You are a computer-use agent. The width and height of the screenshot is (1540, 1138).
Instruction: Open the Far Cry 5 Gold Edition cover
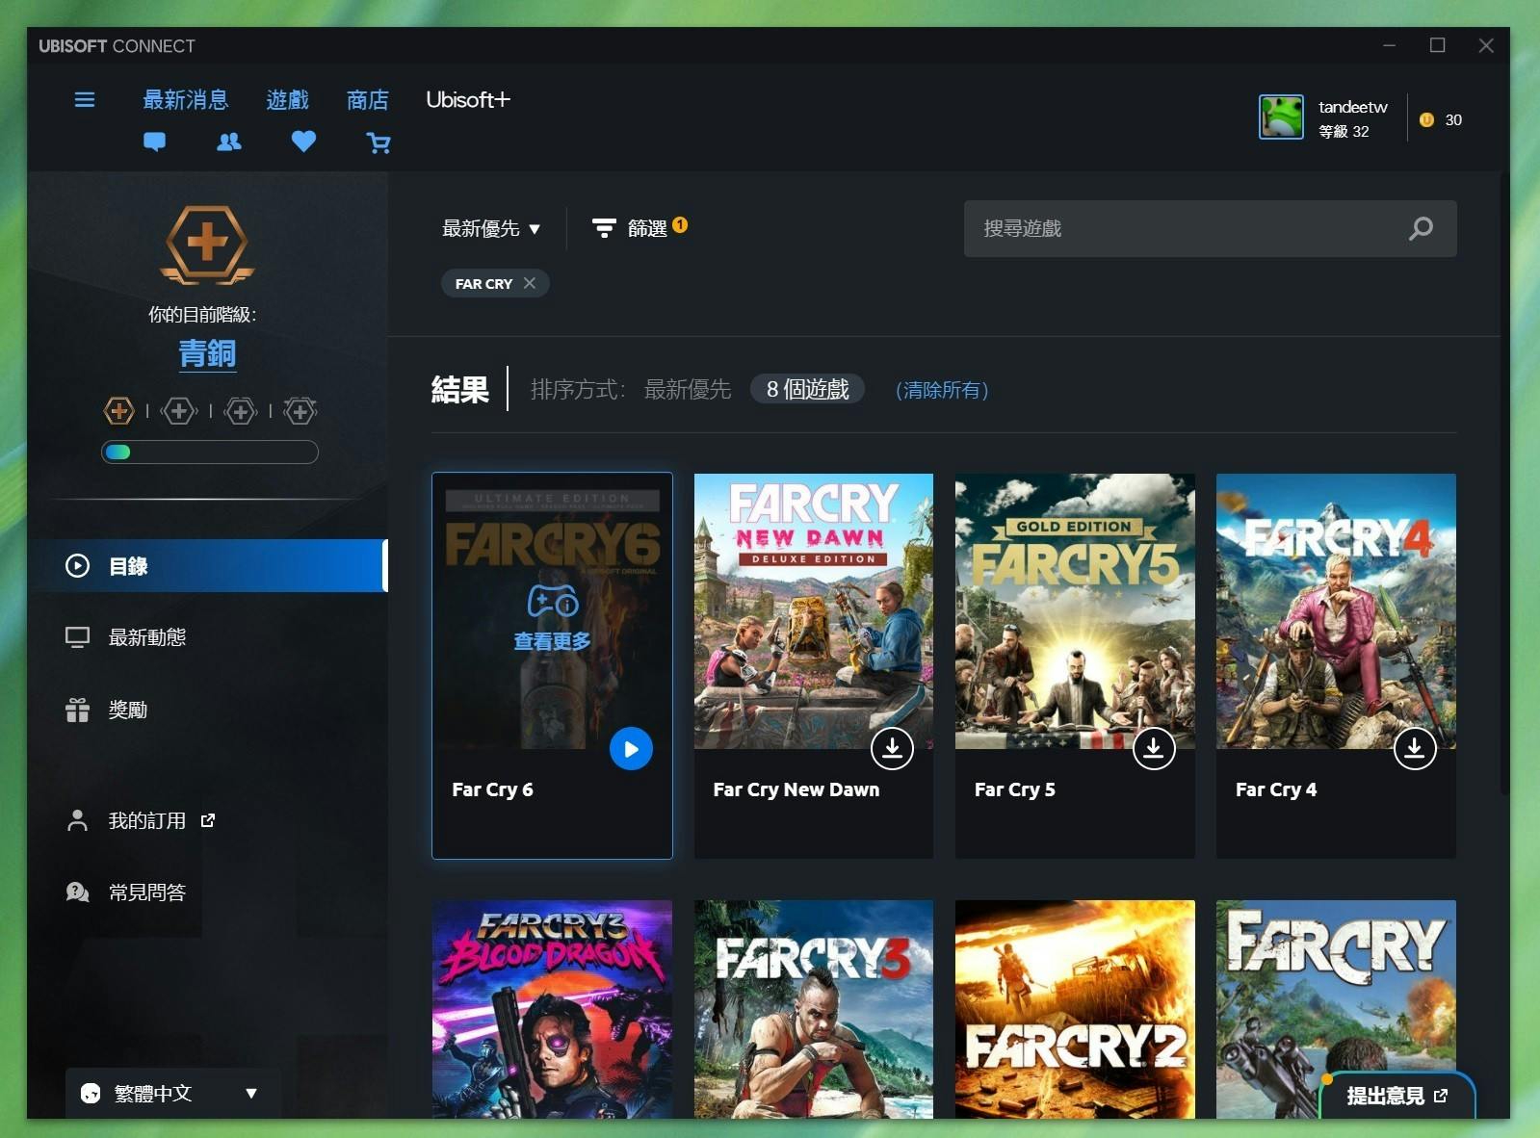click(x=1075, y=611)
